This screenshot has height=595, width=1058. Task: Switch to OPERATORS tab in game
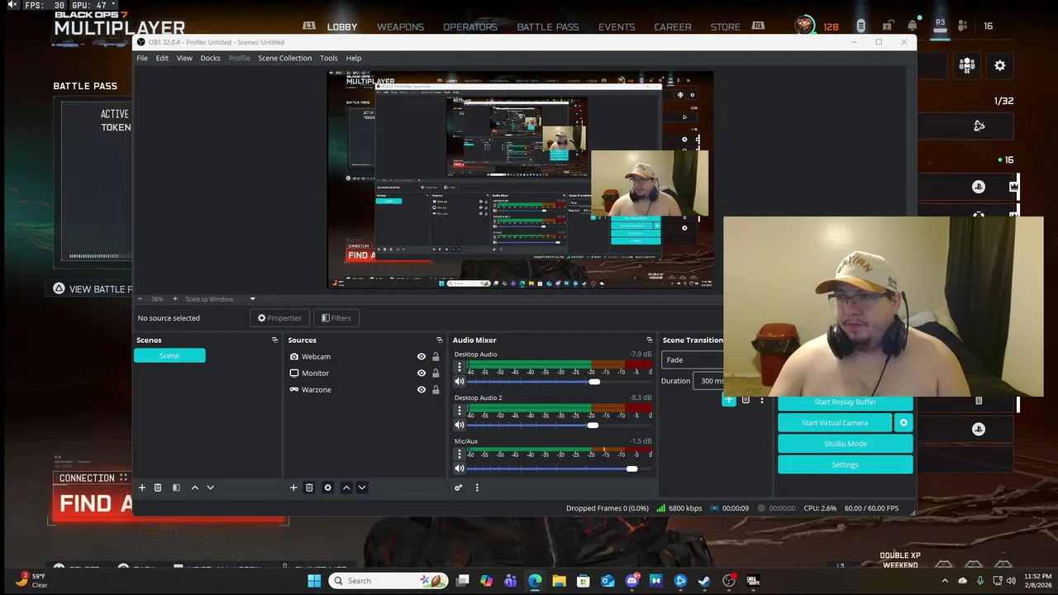(469, 26)
